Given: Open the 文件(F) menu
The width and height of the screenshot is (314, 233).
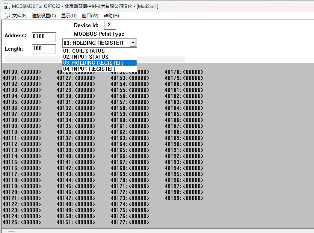Looking at the screenshot, I should click(20, 16).
